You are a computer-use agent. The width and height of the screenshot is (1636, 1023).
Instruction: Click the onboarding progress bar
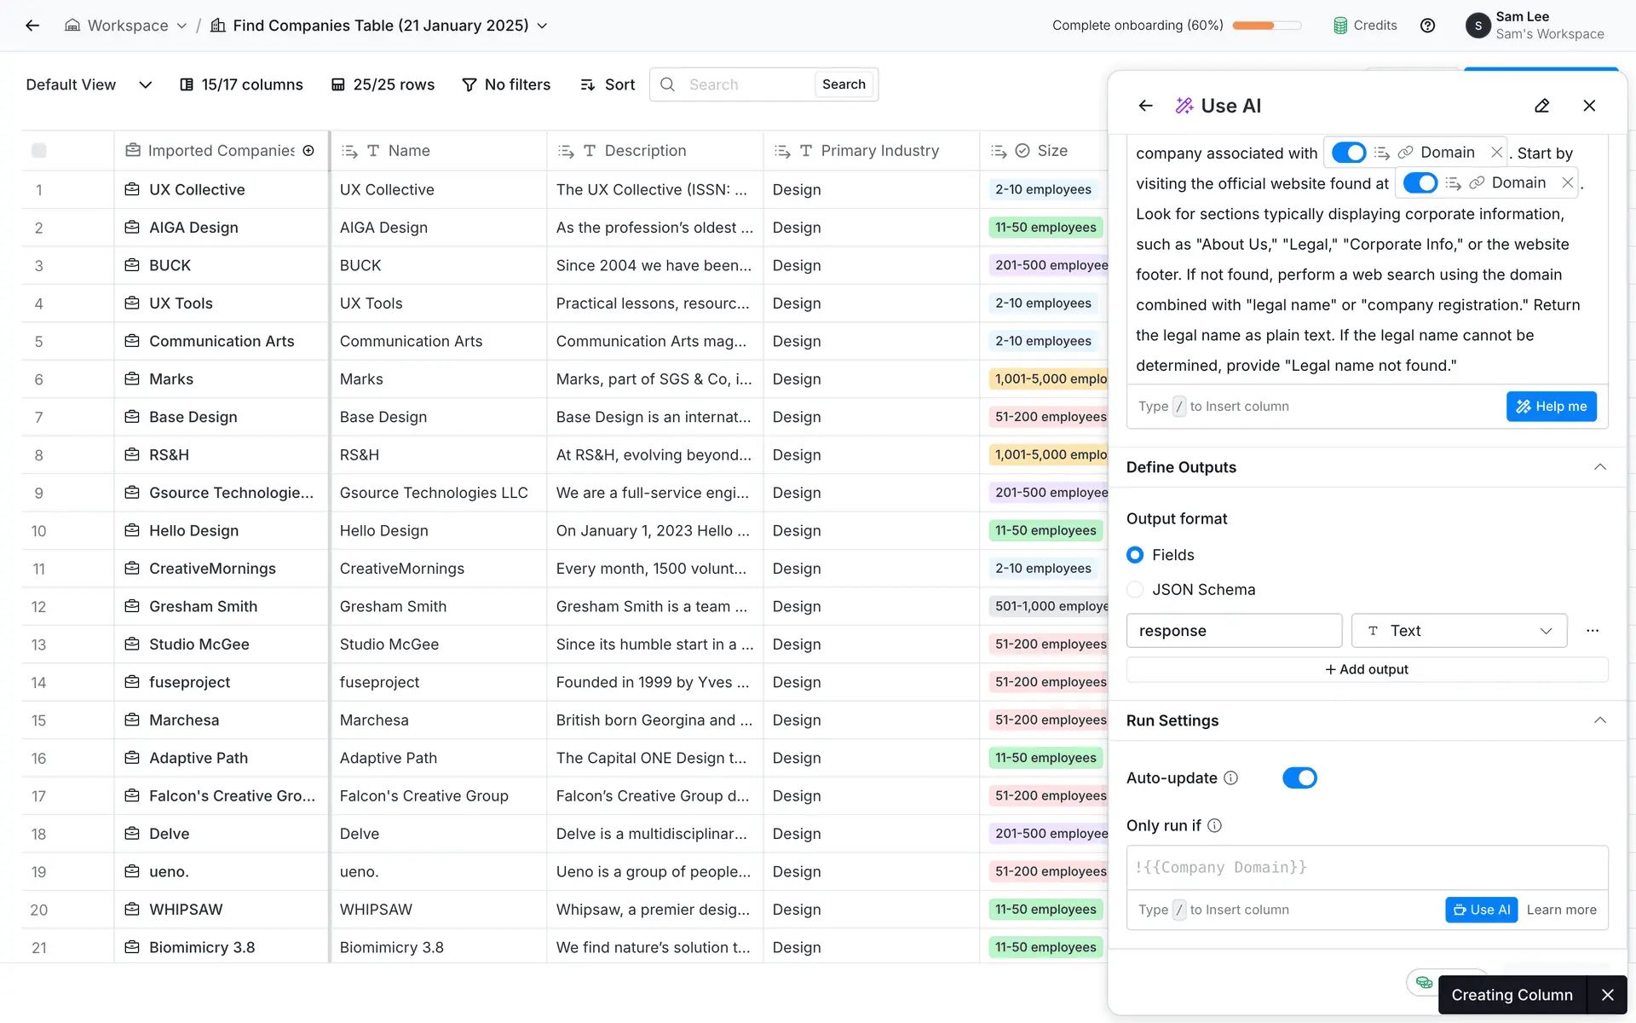1266,26
